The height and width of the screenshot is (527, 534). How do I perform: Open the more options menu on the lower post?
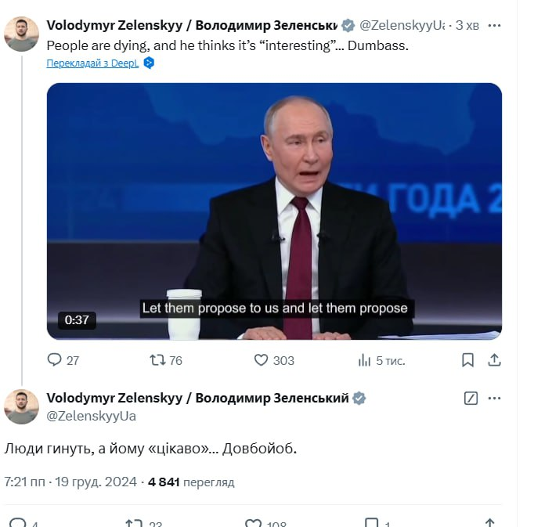coord(494,398)
